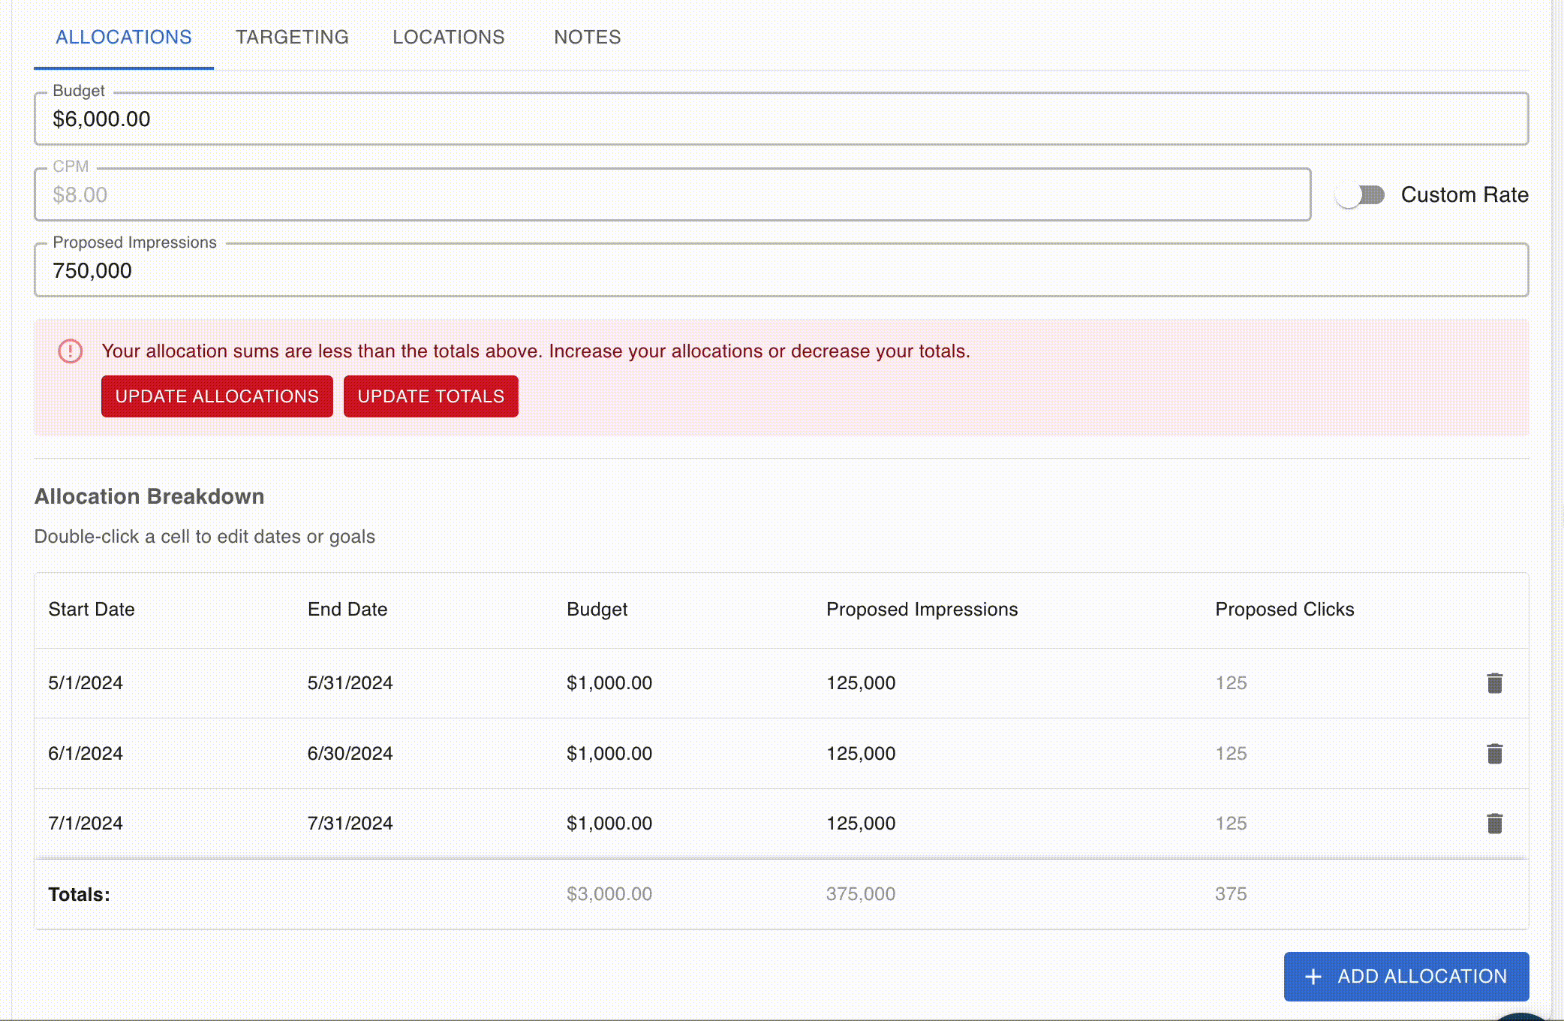Click the Add Allocation button
The width and height of the screenshot is (1564, 1021).
tap(1406, 976)
